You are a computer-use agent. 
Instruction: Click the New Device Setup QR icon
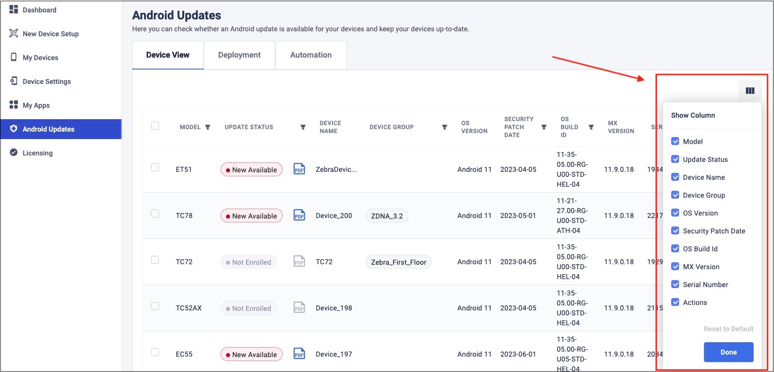pos(14,34)
